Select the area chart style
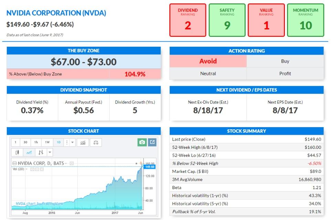This screenshot has height=220, width=331. (x=29, y=152)
